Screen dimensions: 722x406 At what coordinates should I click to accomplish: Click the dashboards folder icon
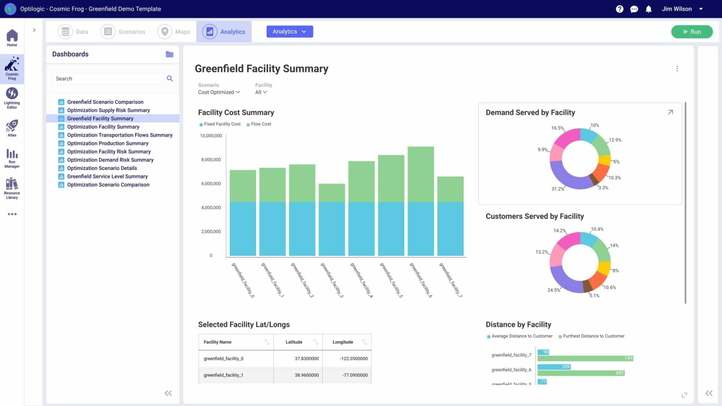pos(169,54)
